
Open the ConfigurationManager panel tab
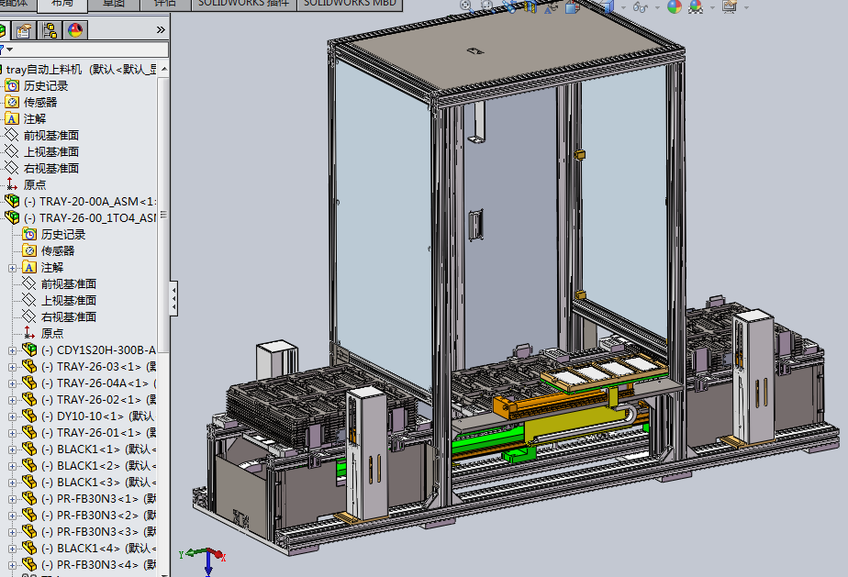(49, 30)
